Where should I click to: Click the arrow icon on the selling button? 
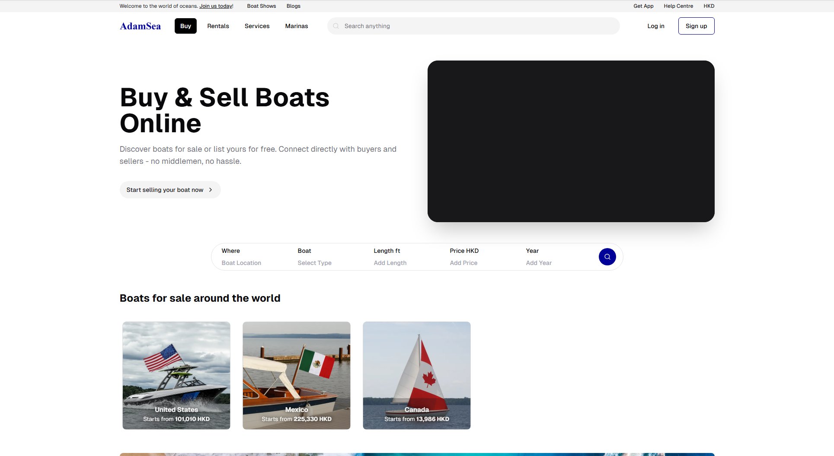(211, 189)
